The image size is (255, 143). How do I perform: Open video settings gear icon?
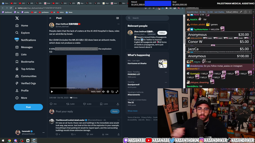(x=108, y=92)
